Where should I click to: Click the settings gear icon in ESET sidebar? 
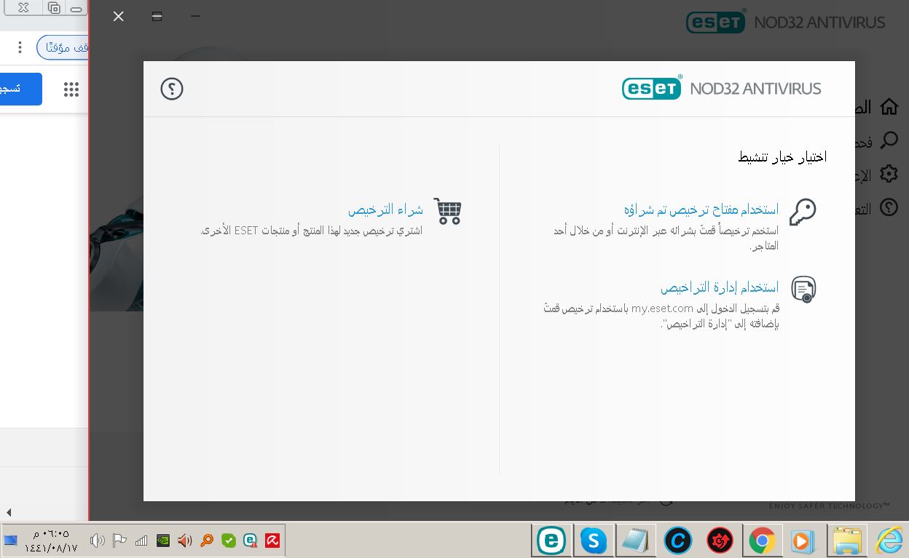(889, 174)
